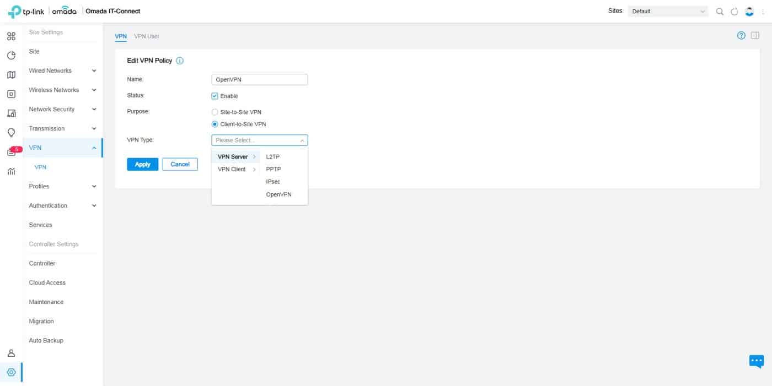
Task: Open the Insights lightbulb icon
Action: point(11,133)
